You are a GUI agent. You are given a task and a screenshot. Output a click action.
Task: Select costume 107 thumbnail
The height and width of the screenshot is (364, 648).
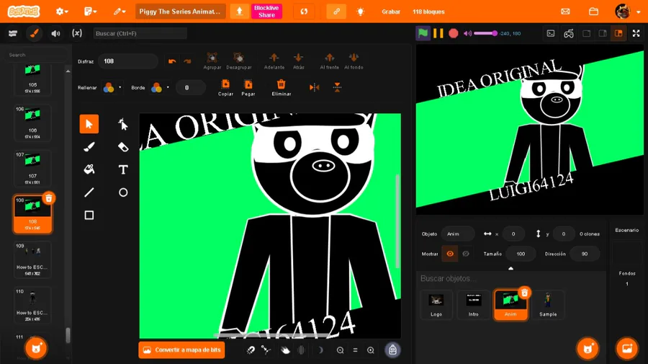pos(32,169)
